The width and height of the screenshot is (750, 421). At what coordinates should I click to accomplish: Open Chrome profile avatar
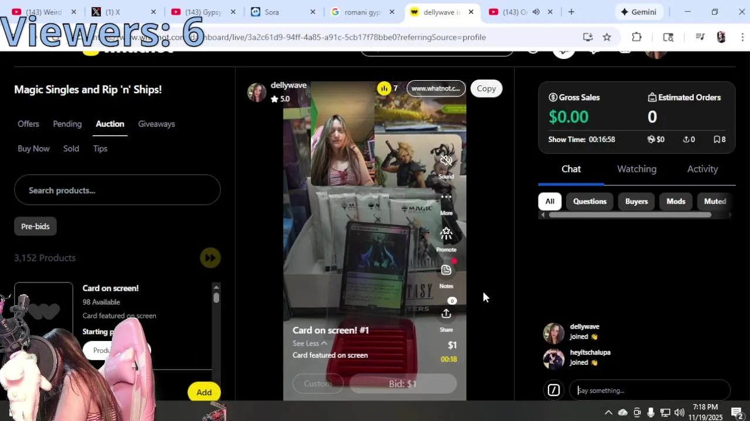pos(721,37)
